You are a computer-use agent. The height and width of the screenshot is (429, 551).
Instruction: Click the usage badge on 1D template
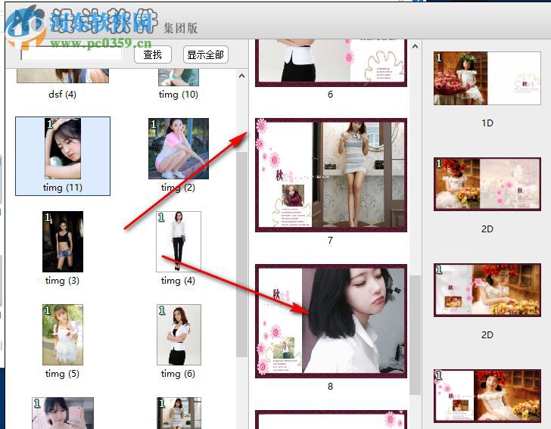pyautogui.click(x=439, y=58)
